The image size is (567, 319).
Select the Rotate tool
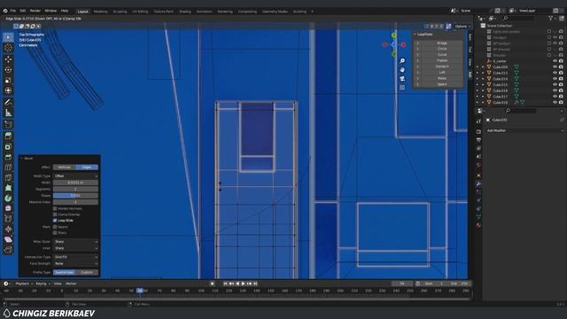[x=8, y=70]
